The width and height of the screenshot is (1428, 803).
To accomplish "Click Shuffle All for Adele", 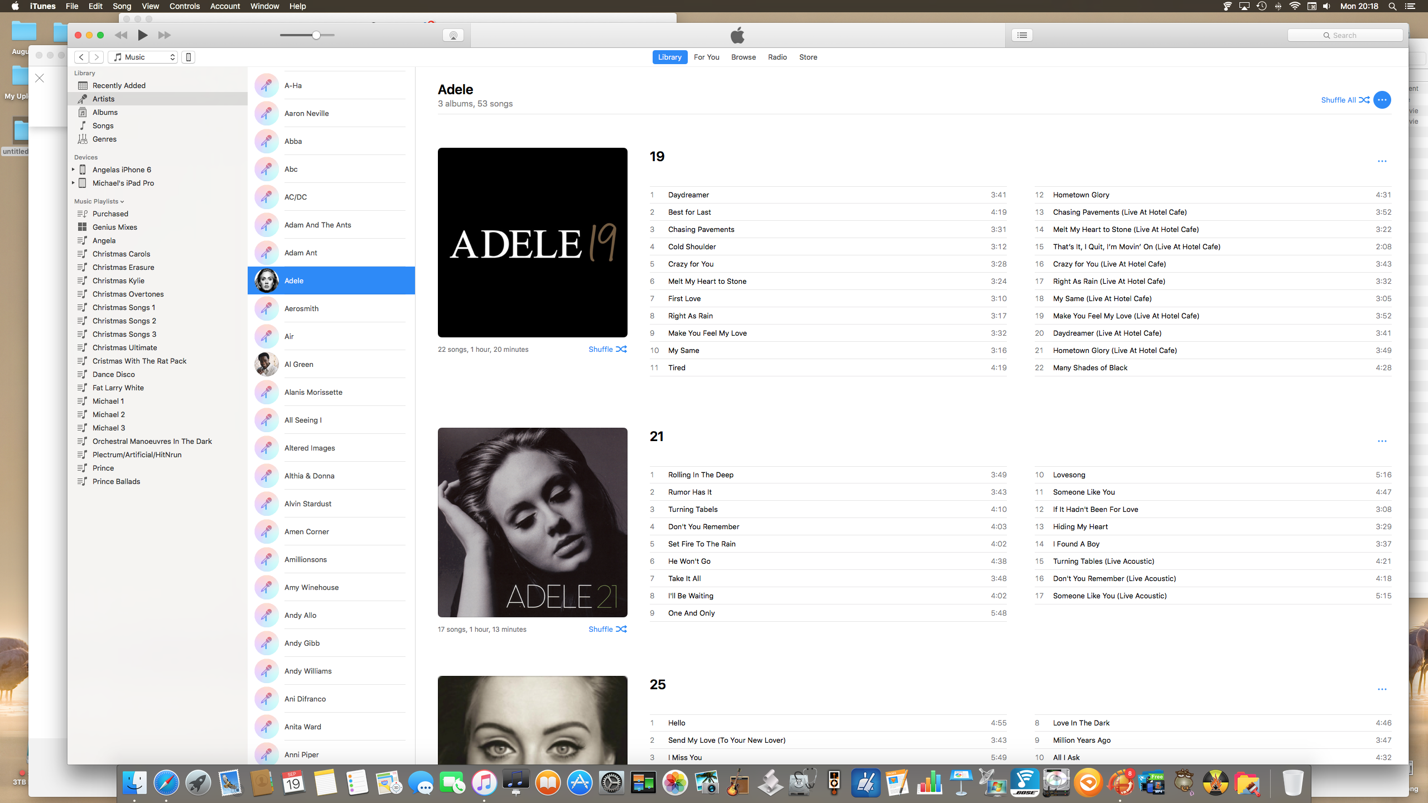I will click(1345, 100).
